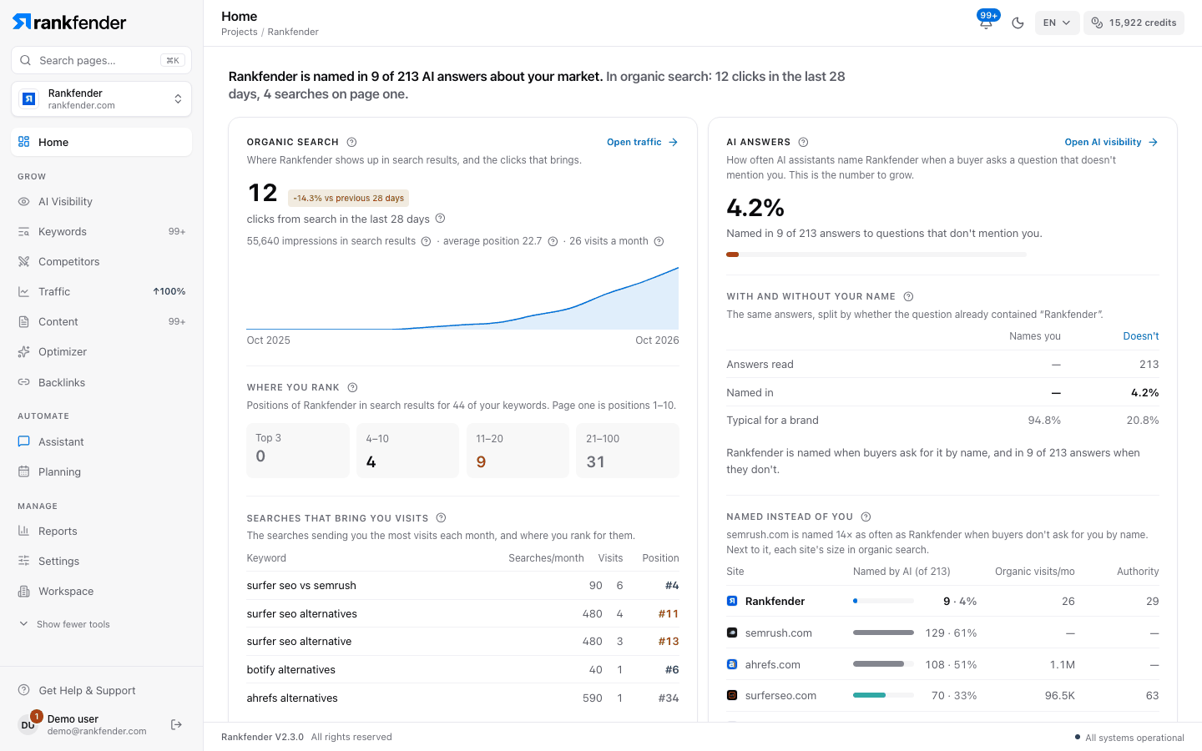Collapse sidebar with Show fewer tools
The width and height of the screenshot is (1202, 751).
coord(65,624)
